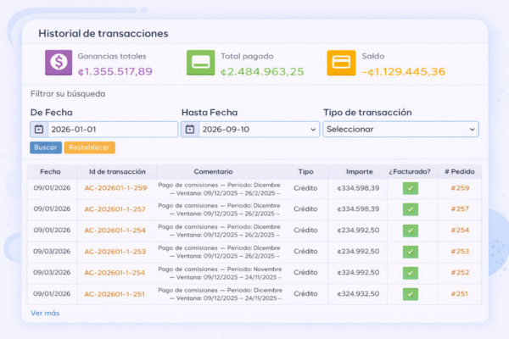
Task: Click the Historial de transacciones heading
Action: click(103, 33)
